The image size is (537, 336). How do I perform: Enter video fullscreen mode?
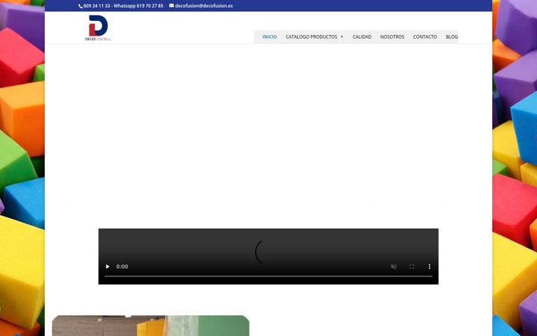pos(412,267)
